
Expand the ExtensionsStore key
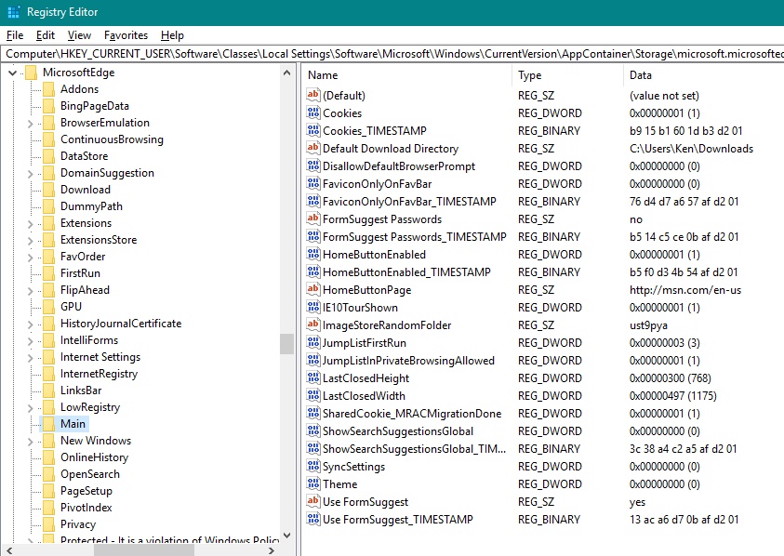tap(30, 241)
